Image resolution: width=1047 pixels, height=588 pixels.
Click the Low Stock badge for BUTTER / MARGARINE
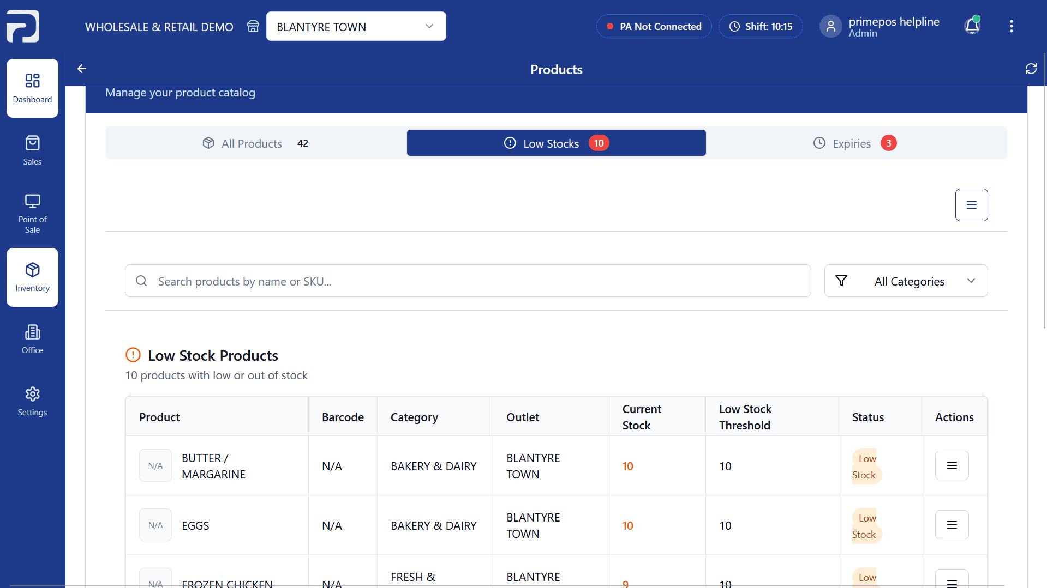[866, 466]
